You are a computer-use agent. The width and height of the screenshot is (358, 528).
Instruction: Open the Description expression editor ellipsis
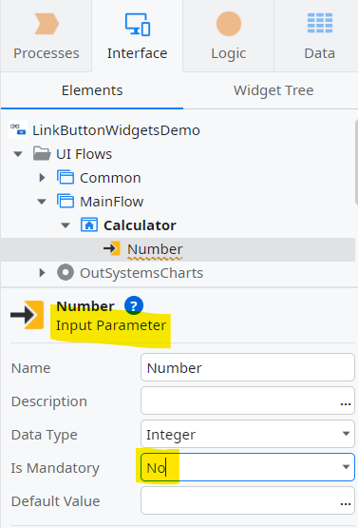(346, 403)
